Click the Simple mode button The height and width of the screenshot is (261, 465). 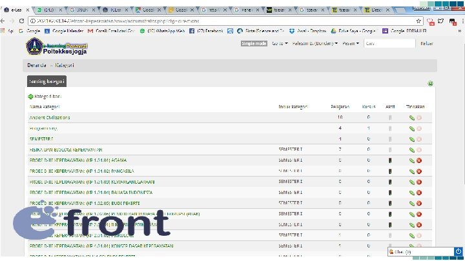click(x=254, y=44)
